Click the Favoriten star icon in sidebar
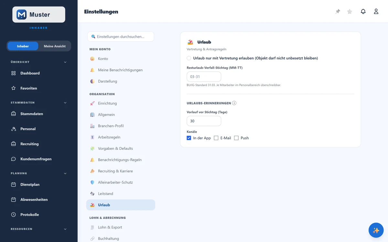Screen dimensions: 388x242 tap(14, 88)
